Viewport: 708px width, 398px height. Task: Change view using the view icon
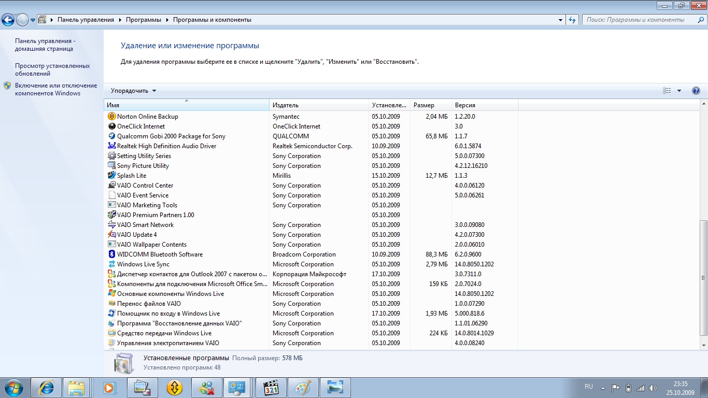pos(667,91)
